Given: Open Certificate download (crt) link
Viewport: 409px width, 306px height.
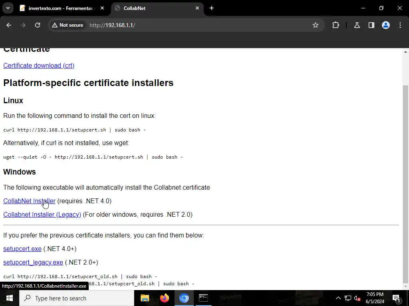Looking at the screenshot, I should (39, 65).
